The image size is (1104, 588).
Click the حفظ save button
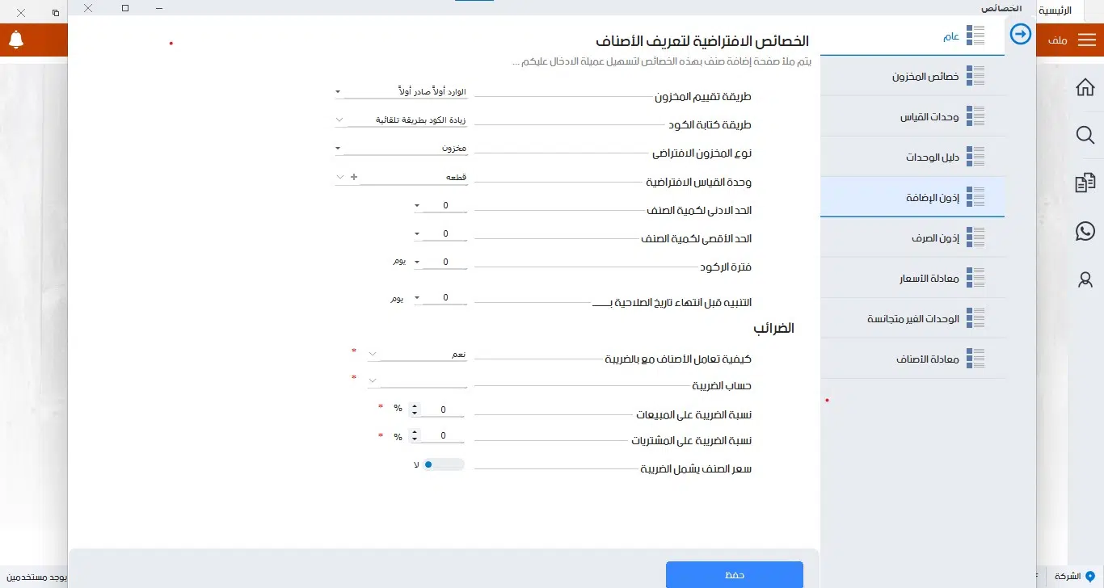pos(734,574)
